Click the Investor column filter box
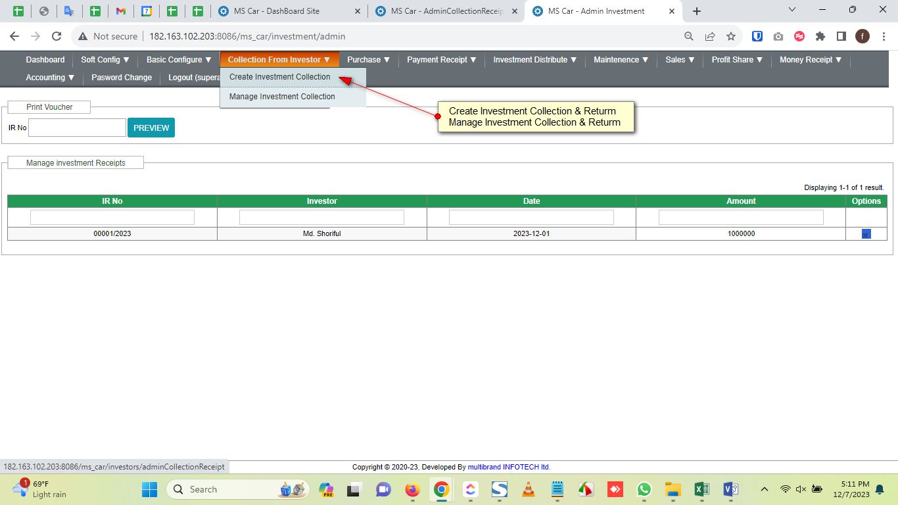The width and height of the screenshot is (898, 505). click(321, 217)
